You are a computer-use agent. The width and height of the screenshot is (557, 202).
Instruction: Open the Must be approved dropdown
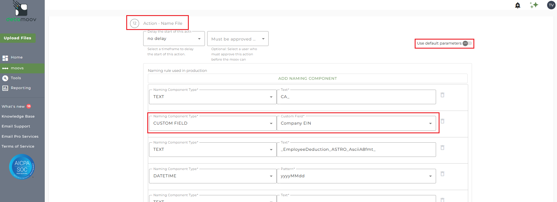(x=238, y=39)
